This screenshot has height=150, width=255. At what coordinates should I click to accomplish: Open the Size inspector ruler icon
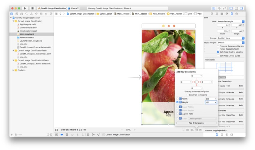232,14
